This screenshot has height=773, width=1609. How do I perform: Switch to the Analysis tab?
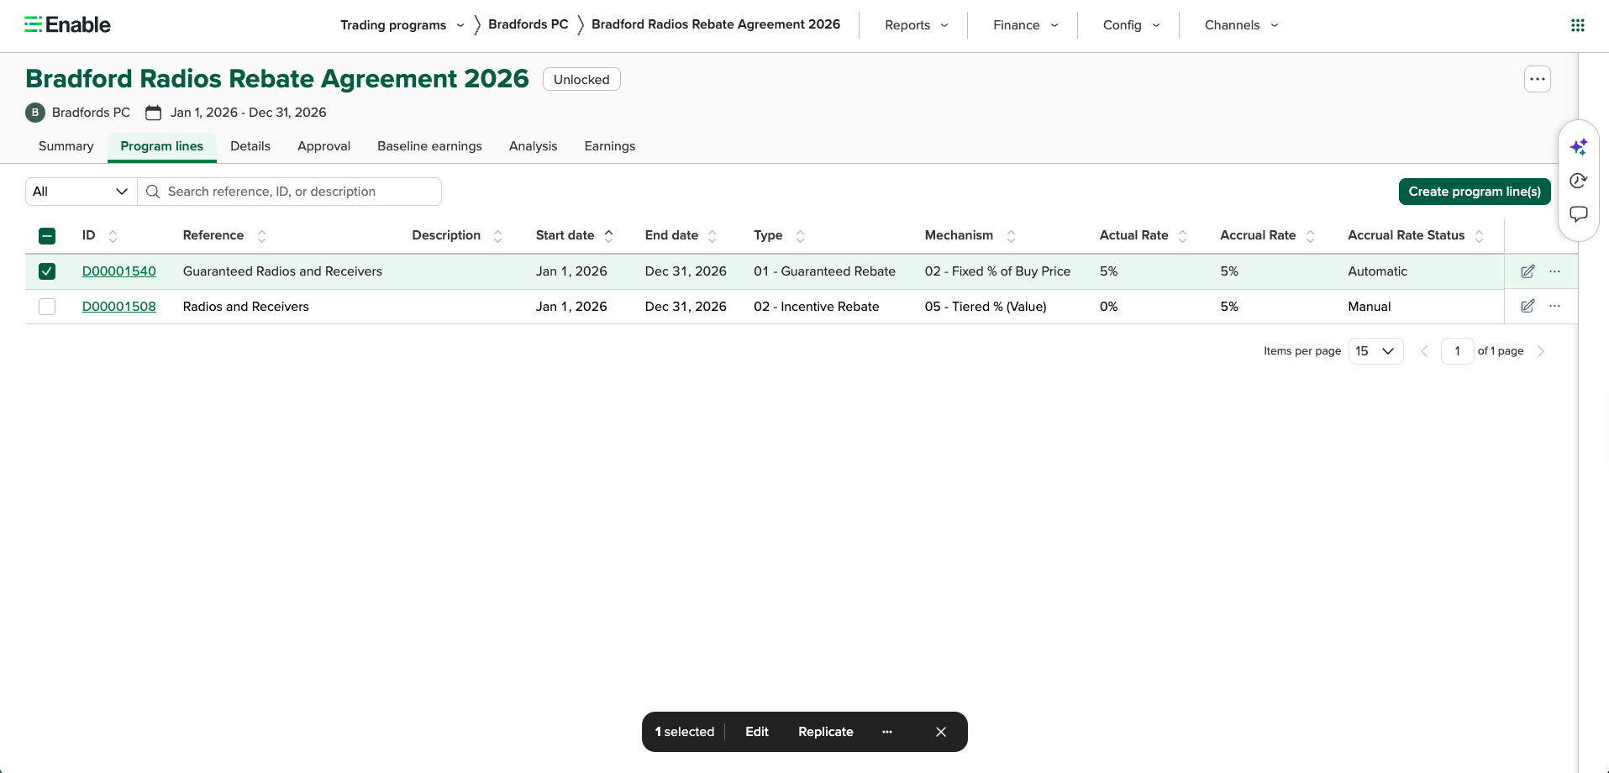pyautogui.click(x=533, y=146)
